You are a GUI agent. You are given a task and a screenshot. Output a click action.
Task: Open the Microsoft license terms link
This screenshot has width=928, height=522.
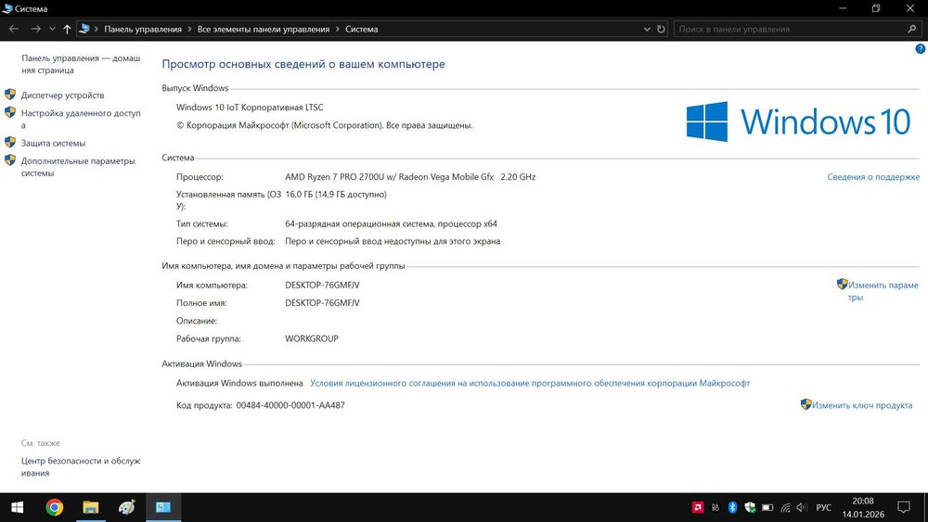pos(530,383)
